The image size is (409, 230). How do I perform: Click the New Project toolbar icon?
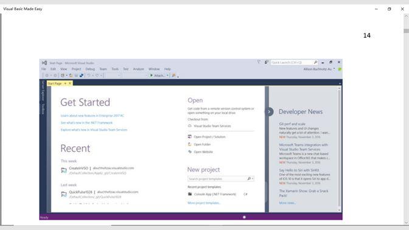click(62, 75)
